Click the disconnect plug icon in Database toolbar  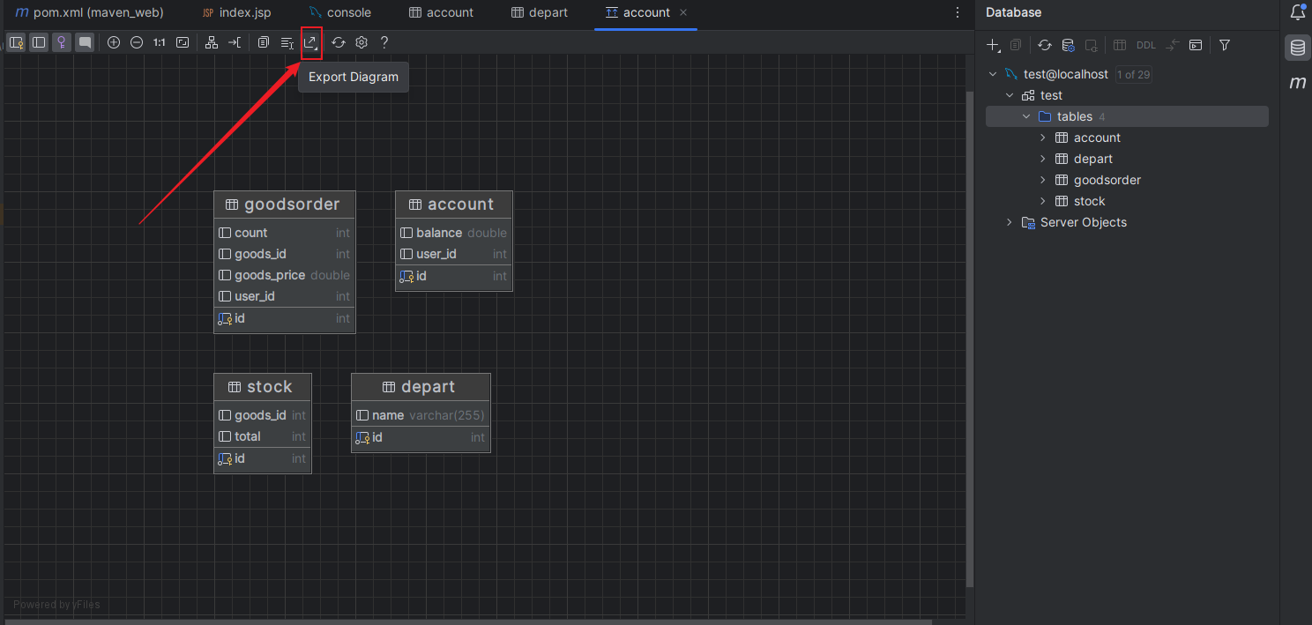(1091, 45)
